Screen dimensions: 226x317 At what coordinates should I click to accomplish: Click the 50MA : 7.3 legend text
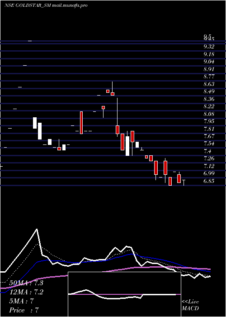[26, 283]
